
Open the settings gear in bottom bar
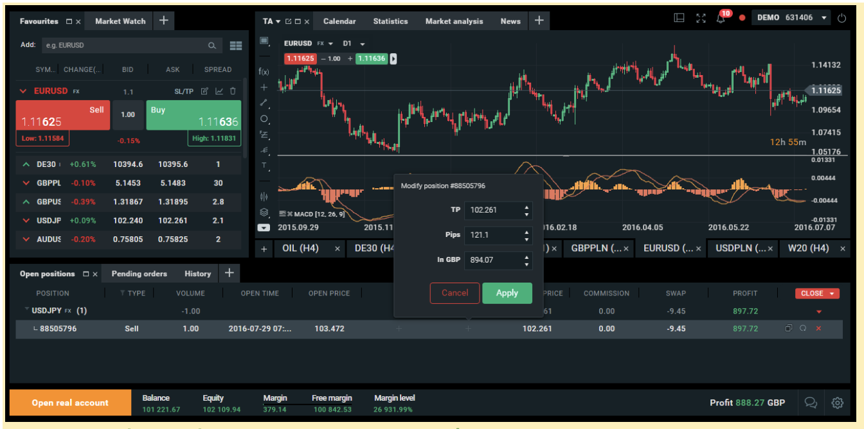pyautogui.click(x=837, y=403)
